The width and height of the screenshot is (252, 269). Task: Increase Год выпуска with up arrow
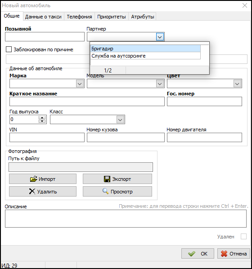(x=42, y=117)
